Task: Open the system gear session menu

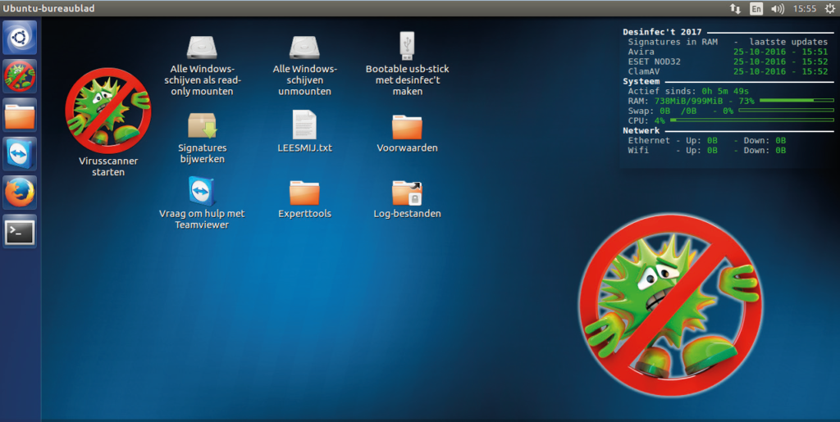Action: [829, 8]
